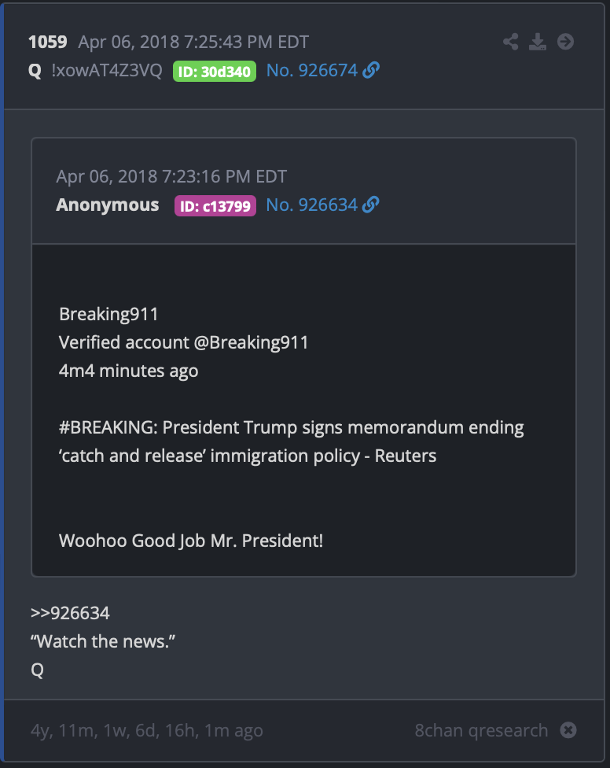Click the 8chan qresearch board label

(481, 730)
